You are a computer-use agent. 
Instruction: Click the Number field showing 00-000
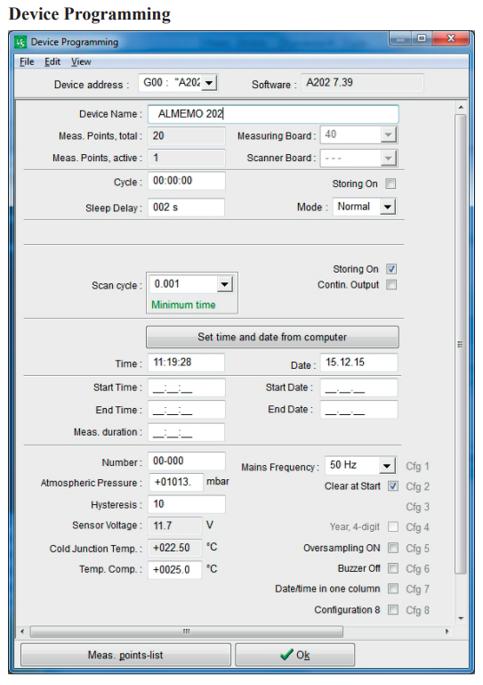pos(186,461)
